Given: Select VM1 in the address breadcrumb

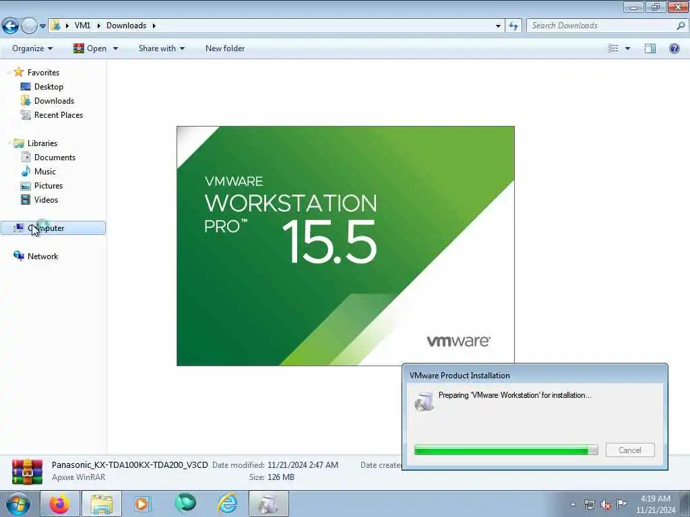Looking at the screenshot, I should [x=82, y=26].
